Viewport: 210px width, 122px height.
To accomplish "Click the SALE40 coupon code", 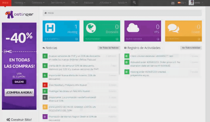I will pyautogui.click(x=19, y=82).
